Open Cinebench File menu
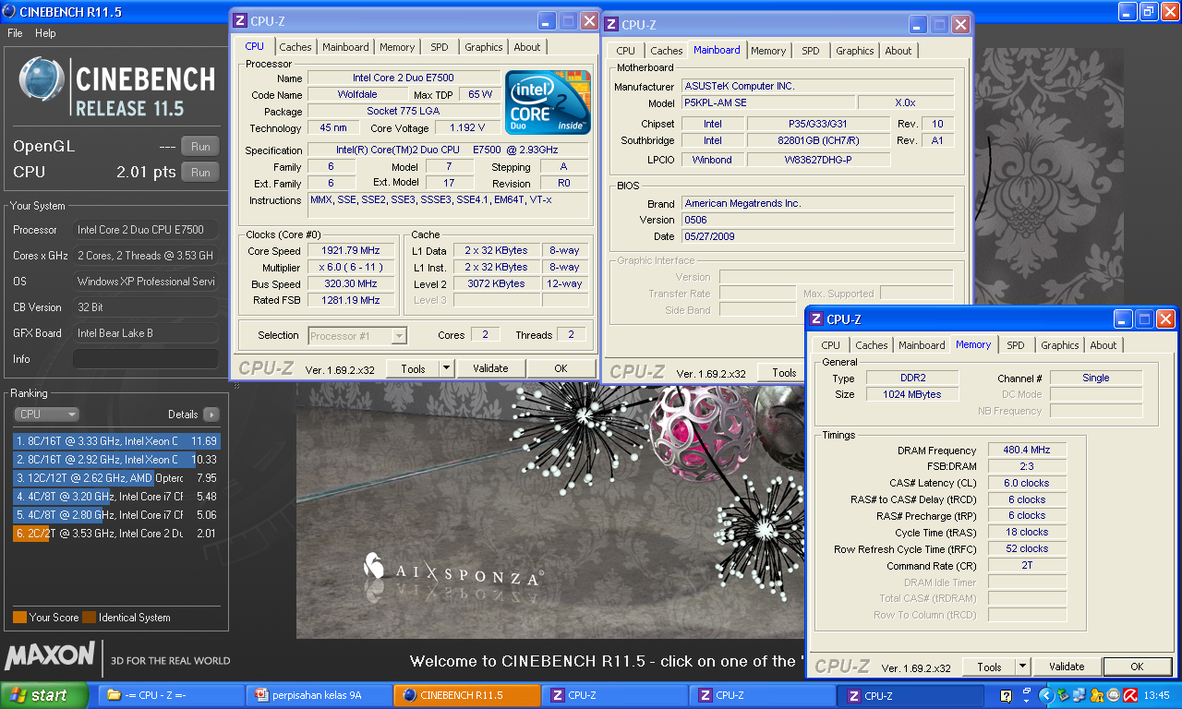Viewport: 1182px width, 709px height. [x=15, y=33]
